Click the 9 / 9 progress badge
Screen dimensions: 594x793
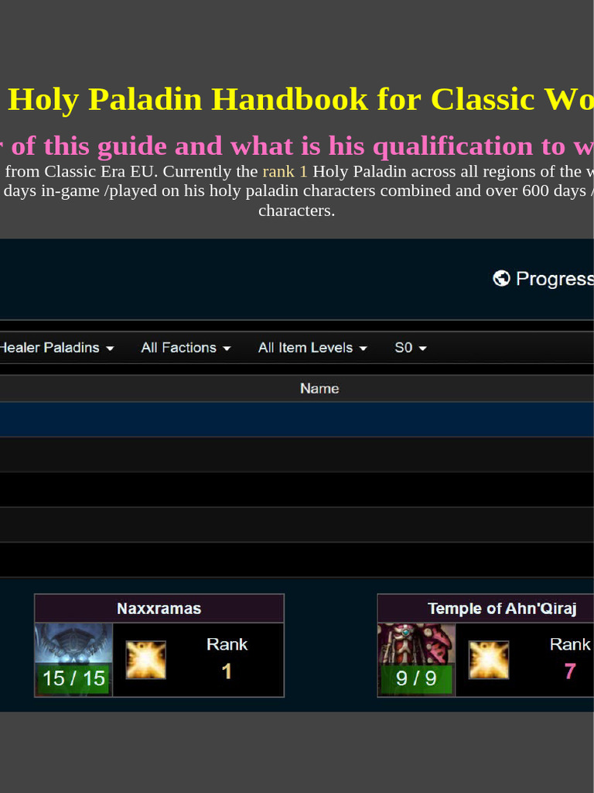point(416,678)
